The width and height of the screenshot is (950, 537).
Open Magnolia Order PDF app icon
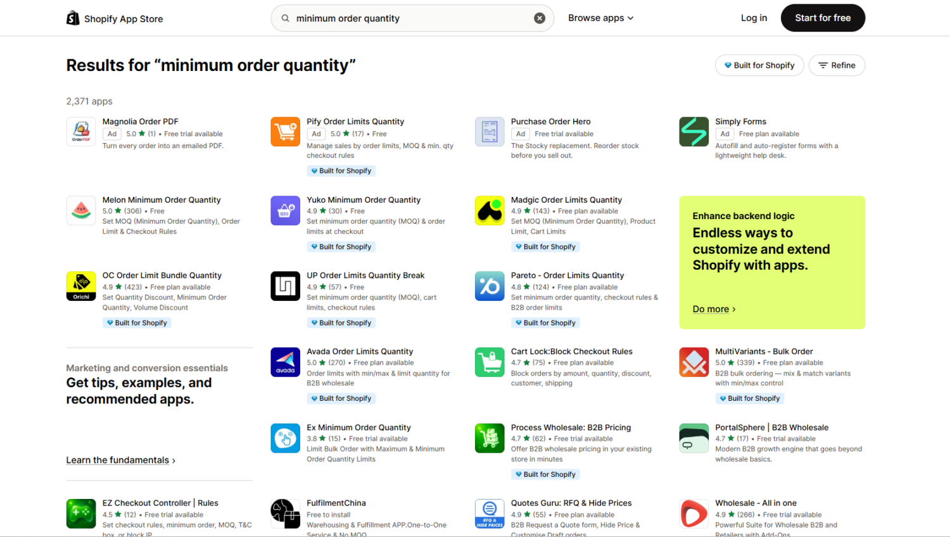click(81, 132)
